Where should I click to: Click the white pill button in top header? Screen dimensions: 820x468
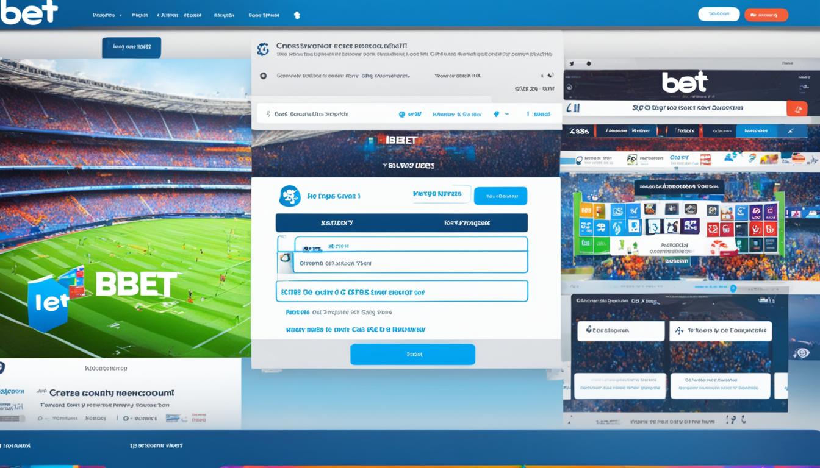point(719,14)
